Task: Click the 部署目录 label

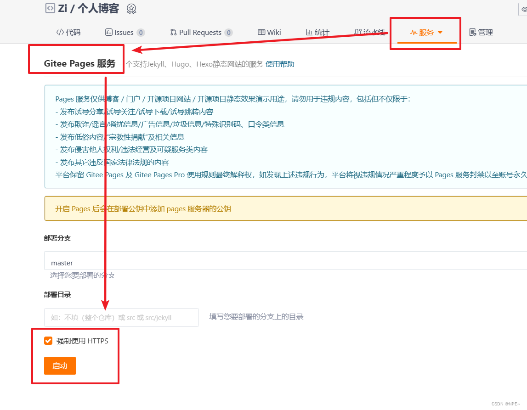Action: pyautogui.click(x=57, y=294)
